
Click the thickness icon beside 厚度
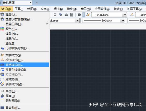(2, 96)
